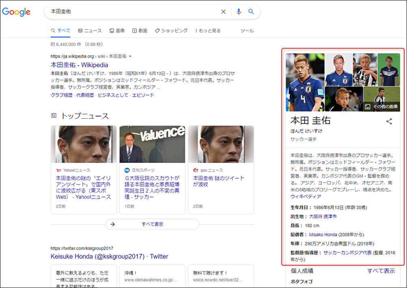This screenshot has width=407, height=288.
Task: Open the エピソード sitelink
Action: (x=143, y=95)
